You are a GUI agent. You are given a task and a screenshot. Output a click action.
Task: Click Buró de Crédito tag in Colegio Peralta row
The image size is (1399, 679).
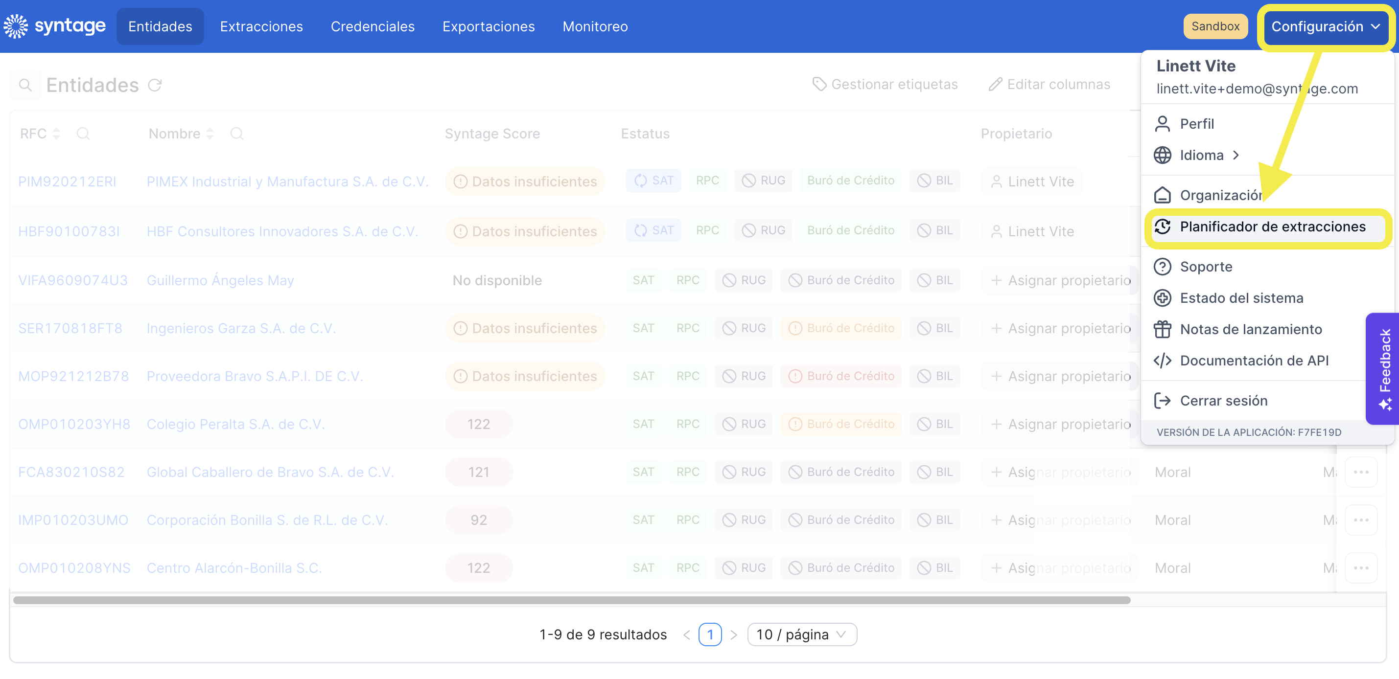(841, 424)
